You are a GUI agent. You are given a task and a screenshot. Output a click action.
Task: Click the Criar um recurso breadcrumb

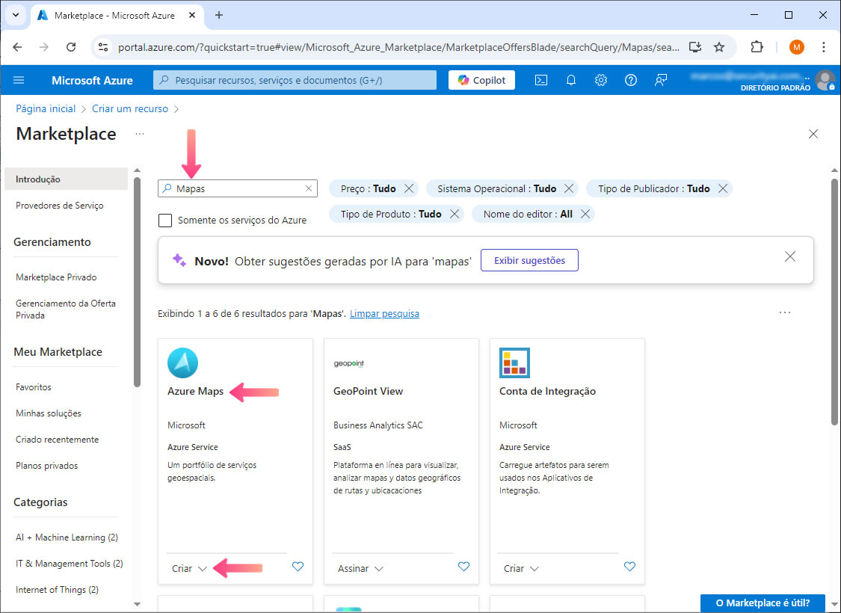pyautogui.click(x=130, y=109)
